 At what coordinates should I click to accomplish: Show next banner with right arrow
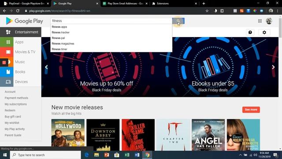(273, 67)
